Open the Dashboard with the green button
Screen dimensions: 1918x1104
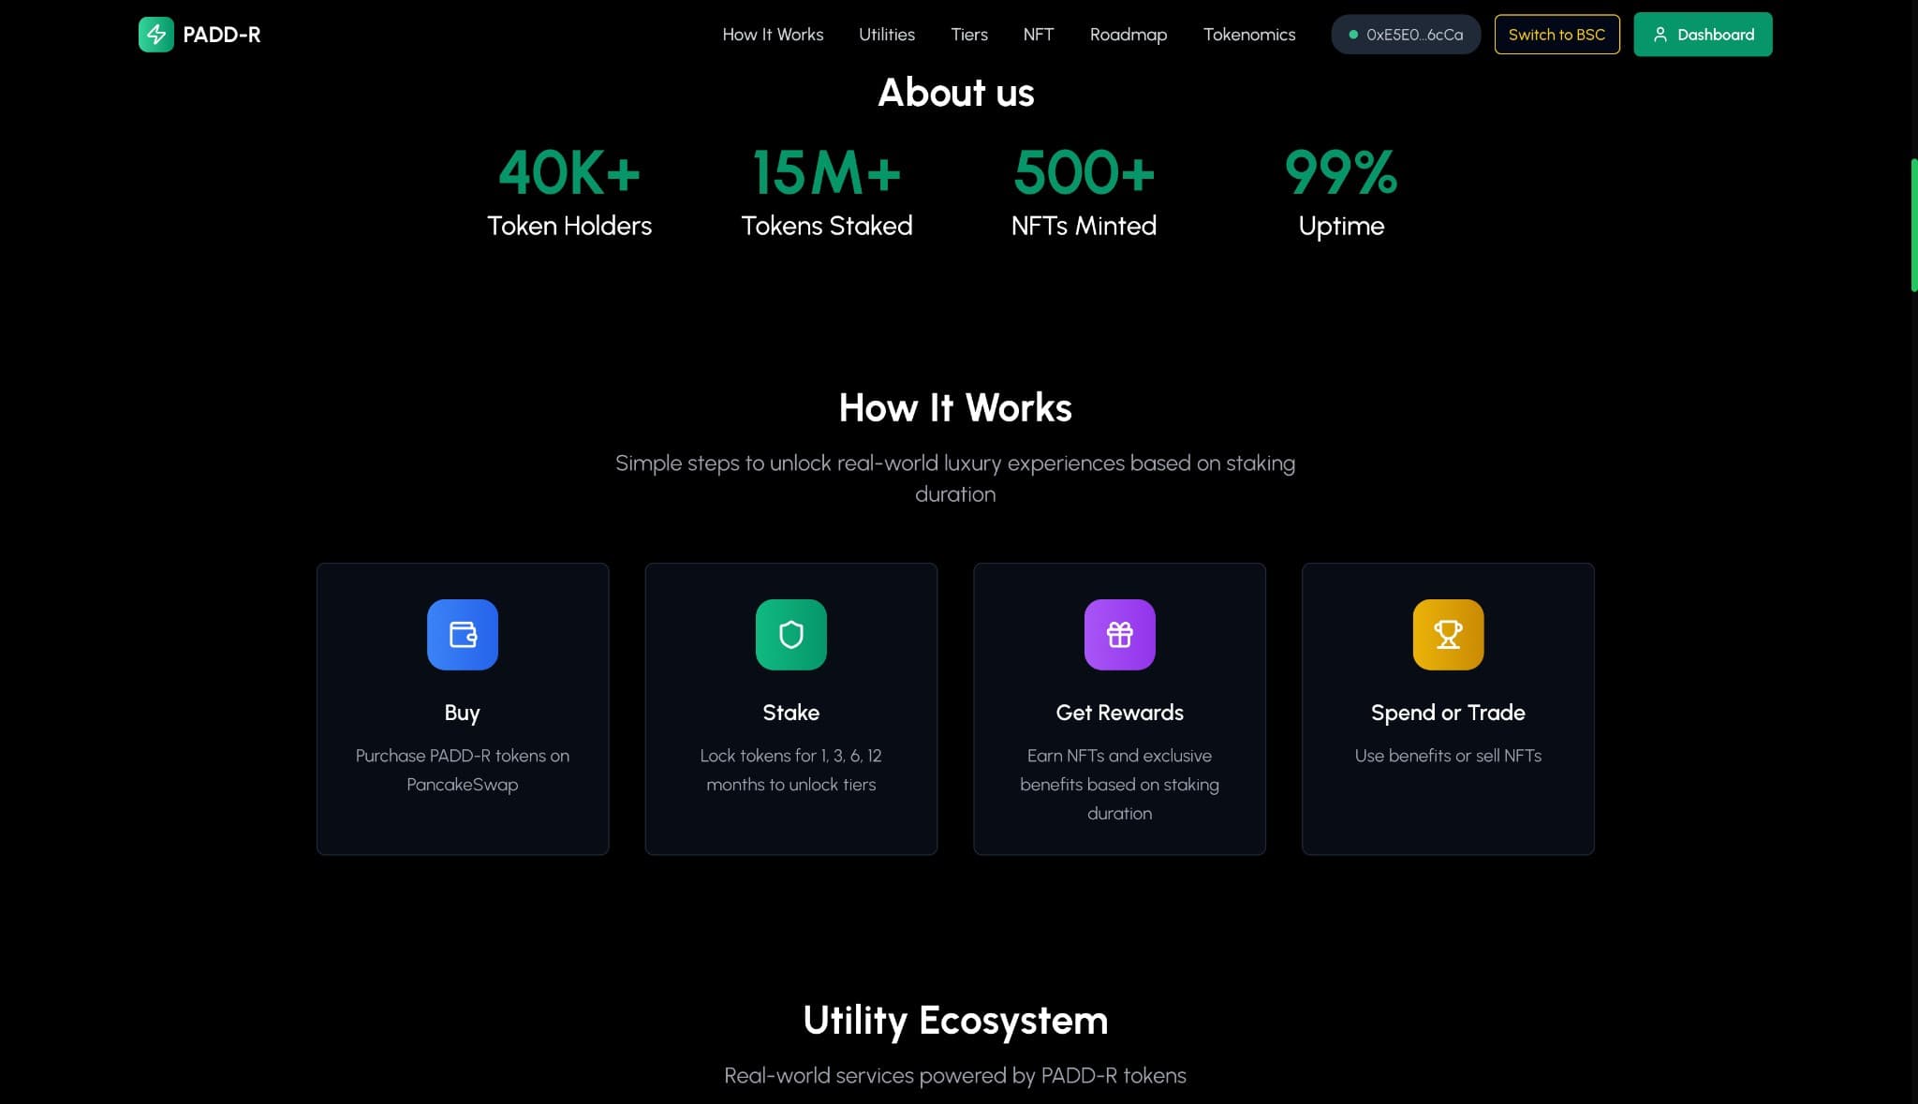tap(1703, 34)
